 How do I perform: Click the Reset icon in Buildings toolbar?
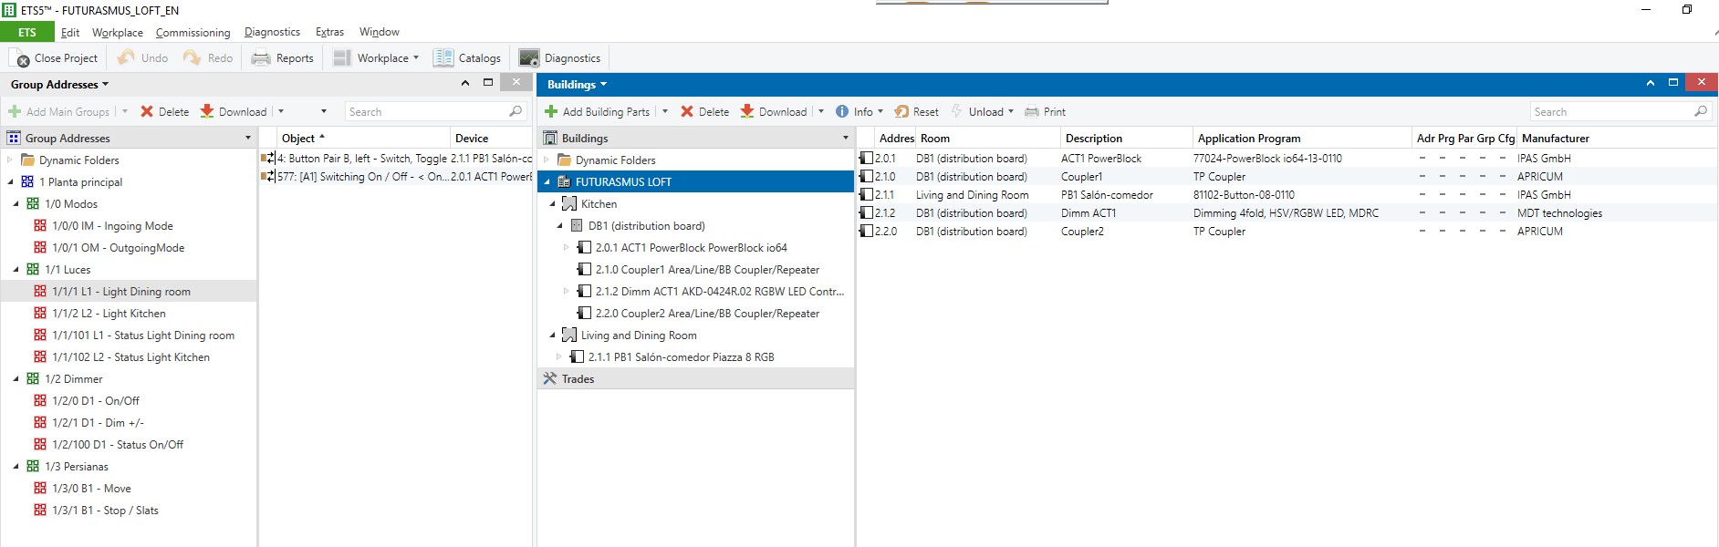click(x=901, y=112)
